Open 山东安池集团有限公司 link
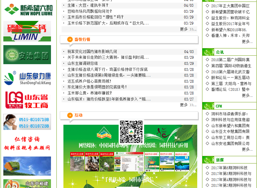 tap(230, 143)
